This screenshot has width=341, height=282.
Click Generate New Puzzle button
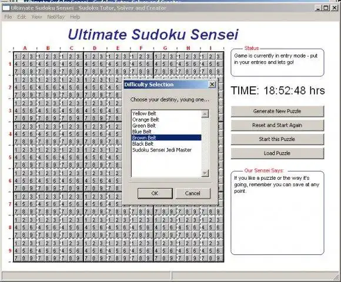(x=278, y=111)
